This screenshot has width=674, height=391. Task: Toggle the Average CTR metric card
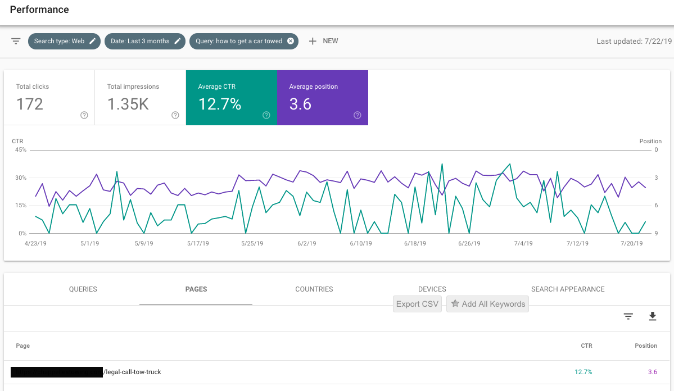click(231, 98)
